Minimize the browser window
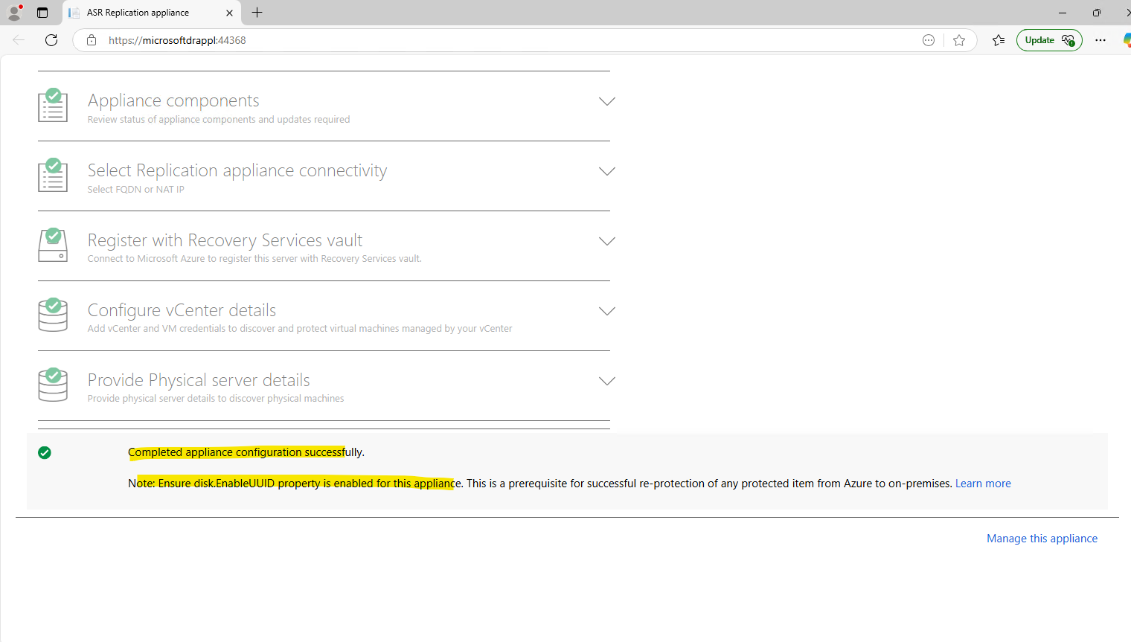1131x642 pixels. pos(1063,13)
